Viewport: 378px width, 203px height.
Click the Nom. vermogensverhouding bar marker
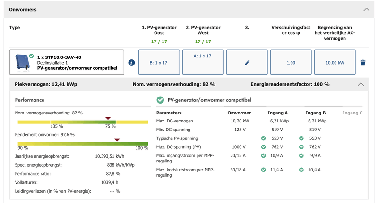click(x=108, y=118)
